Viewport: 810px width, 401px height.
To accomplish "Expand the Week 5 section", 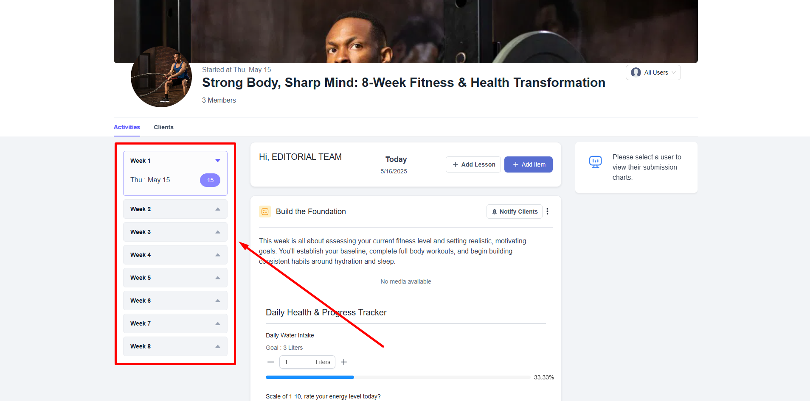I will click(175, 278).
